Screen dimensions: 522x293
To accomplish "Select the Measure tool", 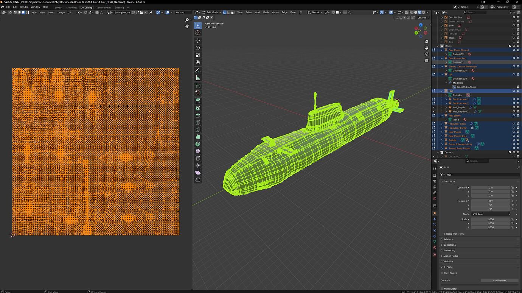I will click(198, 78).
